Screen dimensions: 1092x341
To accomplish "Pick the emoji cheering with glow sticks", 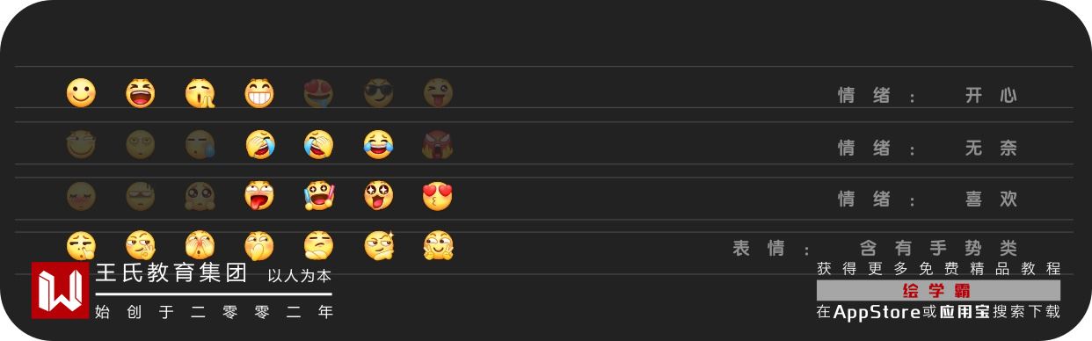I will click(x=319, y=195).
